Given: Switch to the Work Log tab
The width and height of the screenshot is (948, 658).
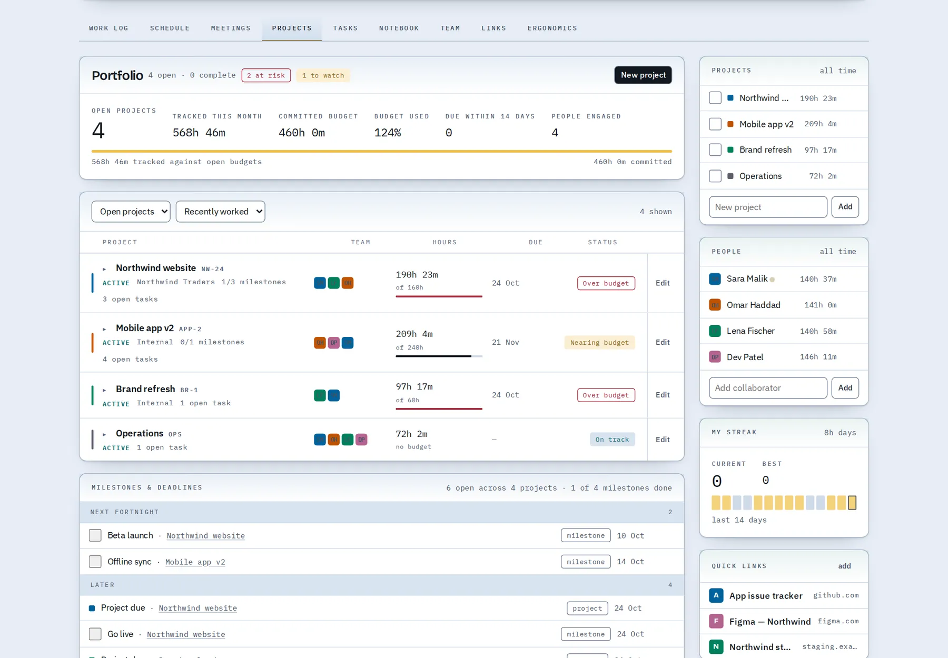Looking at the screenshot, I should click(x=109, y=28).
